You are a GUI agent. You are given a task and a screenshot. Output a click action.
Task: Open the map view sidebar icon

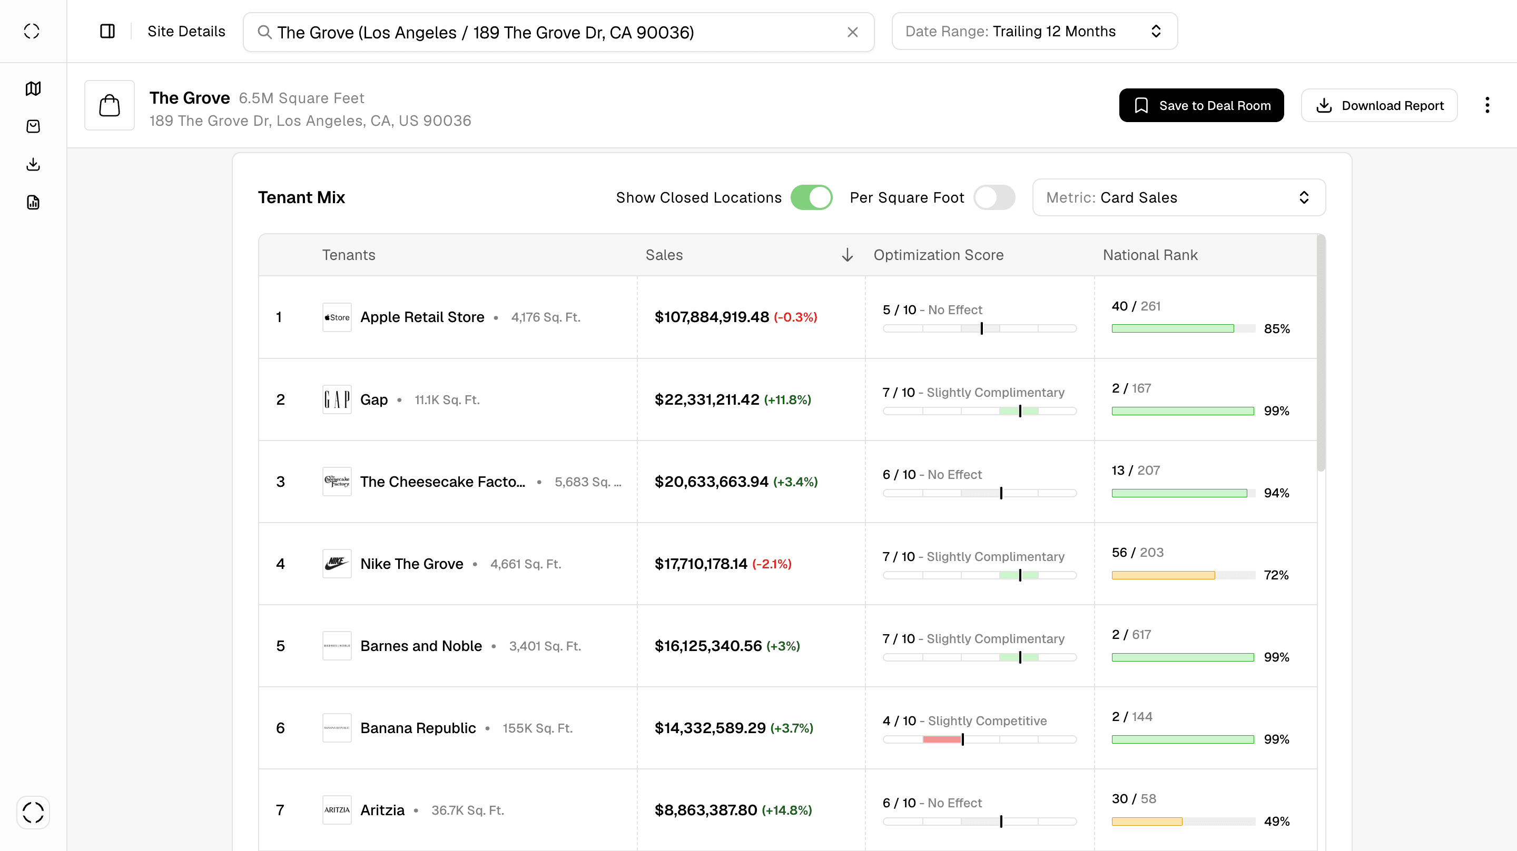click(x=33, y=88)
